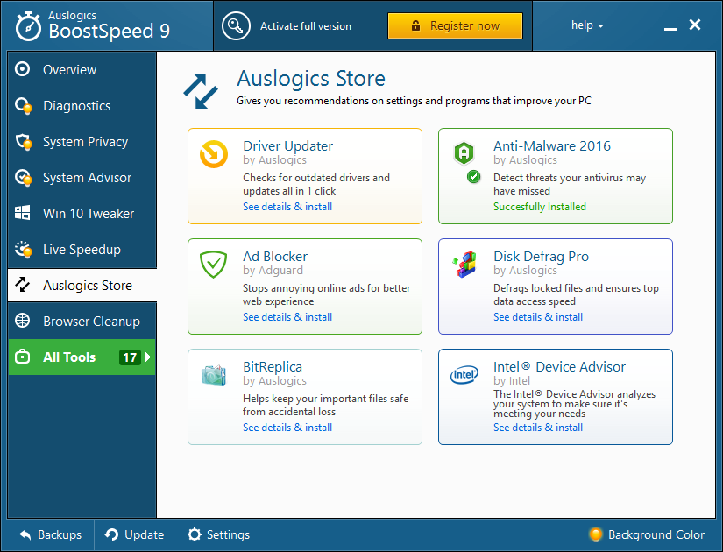The height and width of the screenshot is (552, 723).
Task: See details & install Disk Defrag Pro
Action: click(537, 317)
